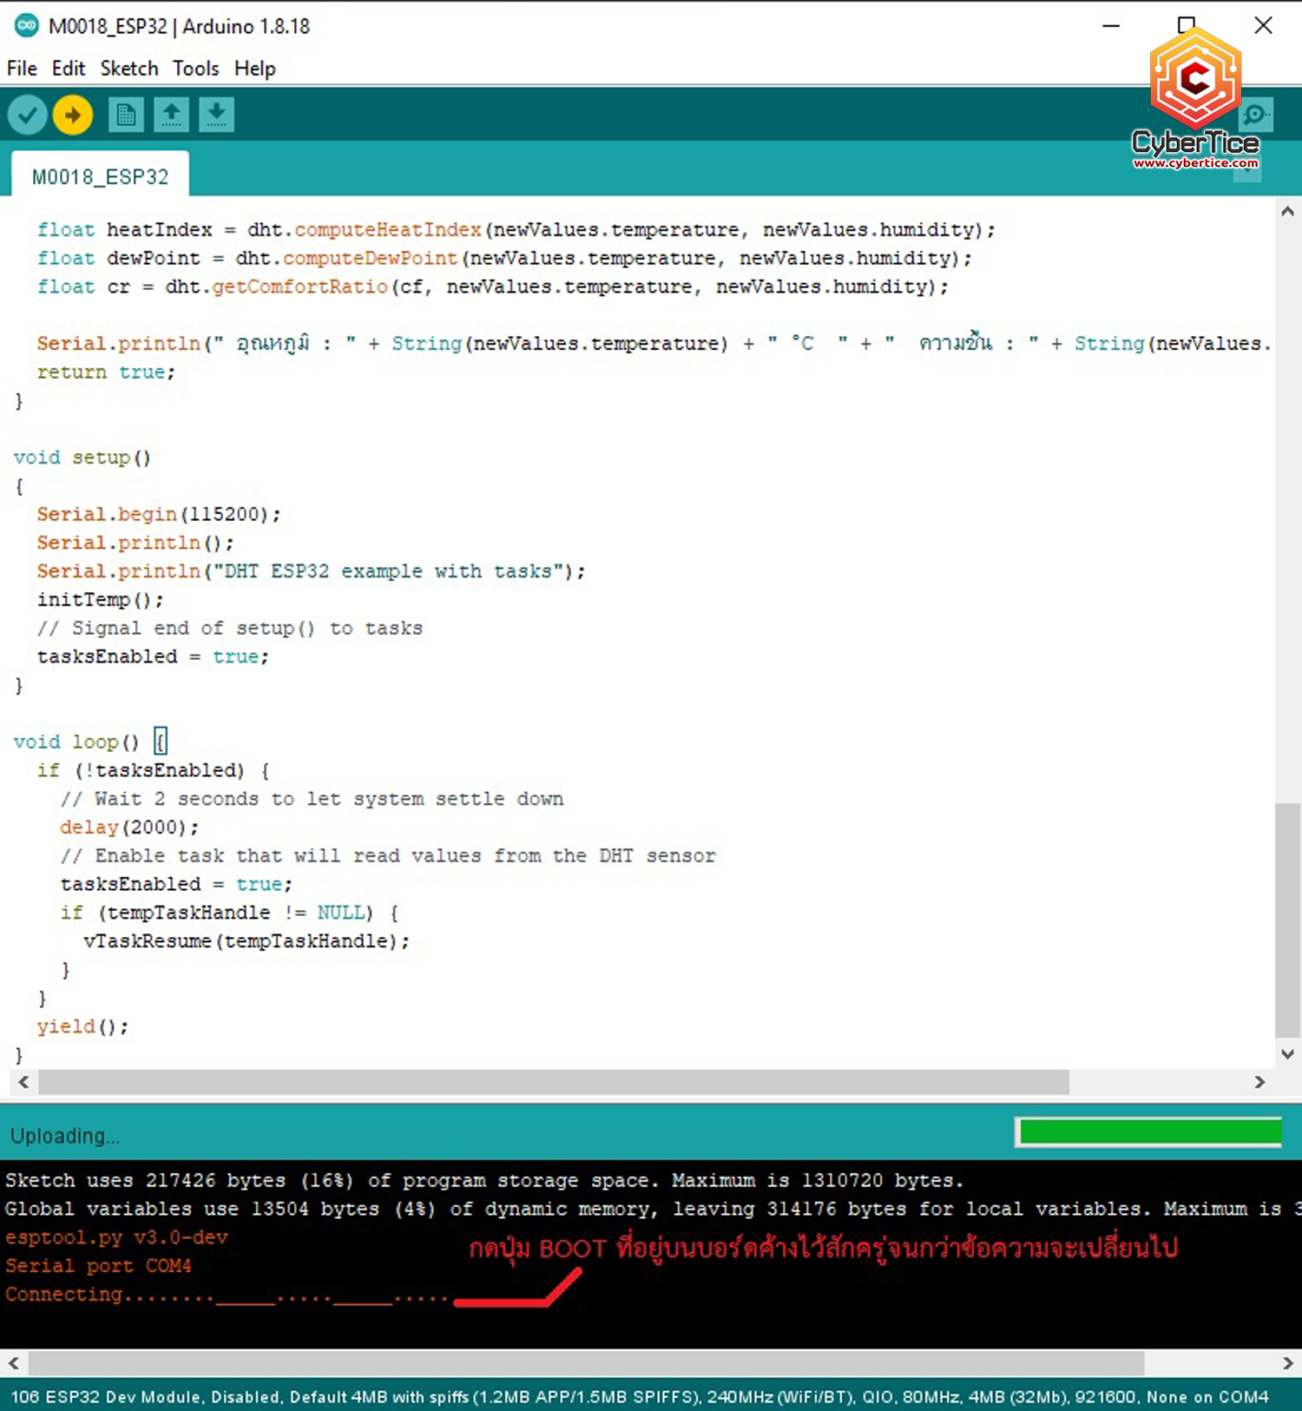The height and width of the screenshot is (1411, 1302).
Task: Open a sketch using the up-arrow icon
Action: coord(171,115)
